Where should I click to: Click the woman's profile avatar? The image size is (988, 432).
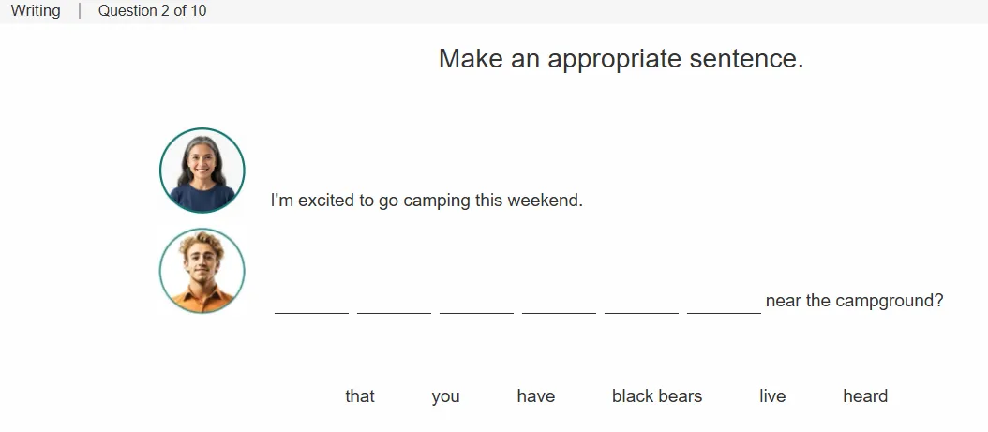(x=202, y=170)
